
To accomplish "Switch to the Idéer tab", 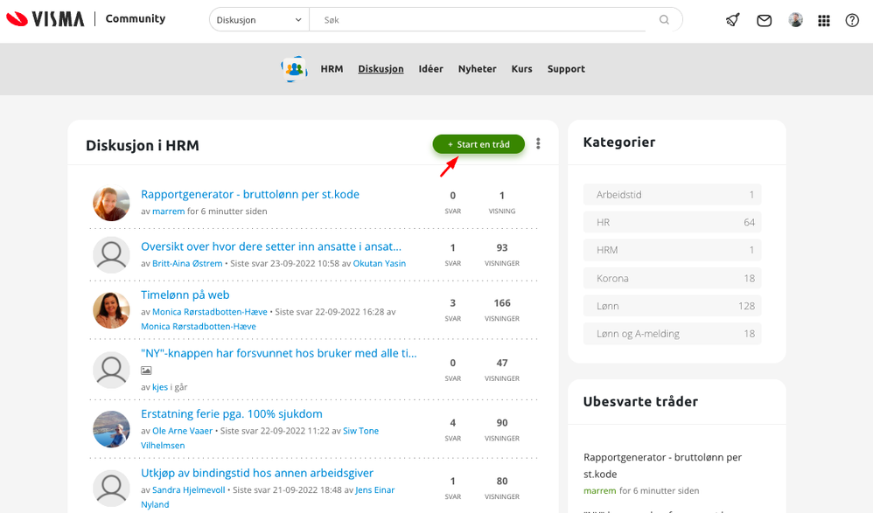I will [431, 69].
